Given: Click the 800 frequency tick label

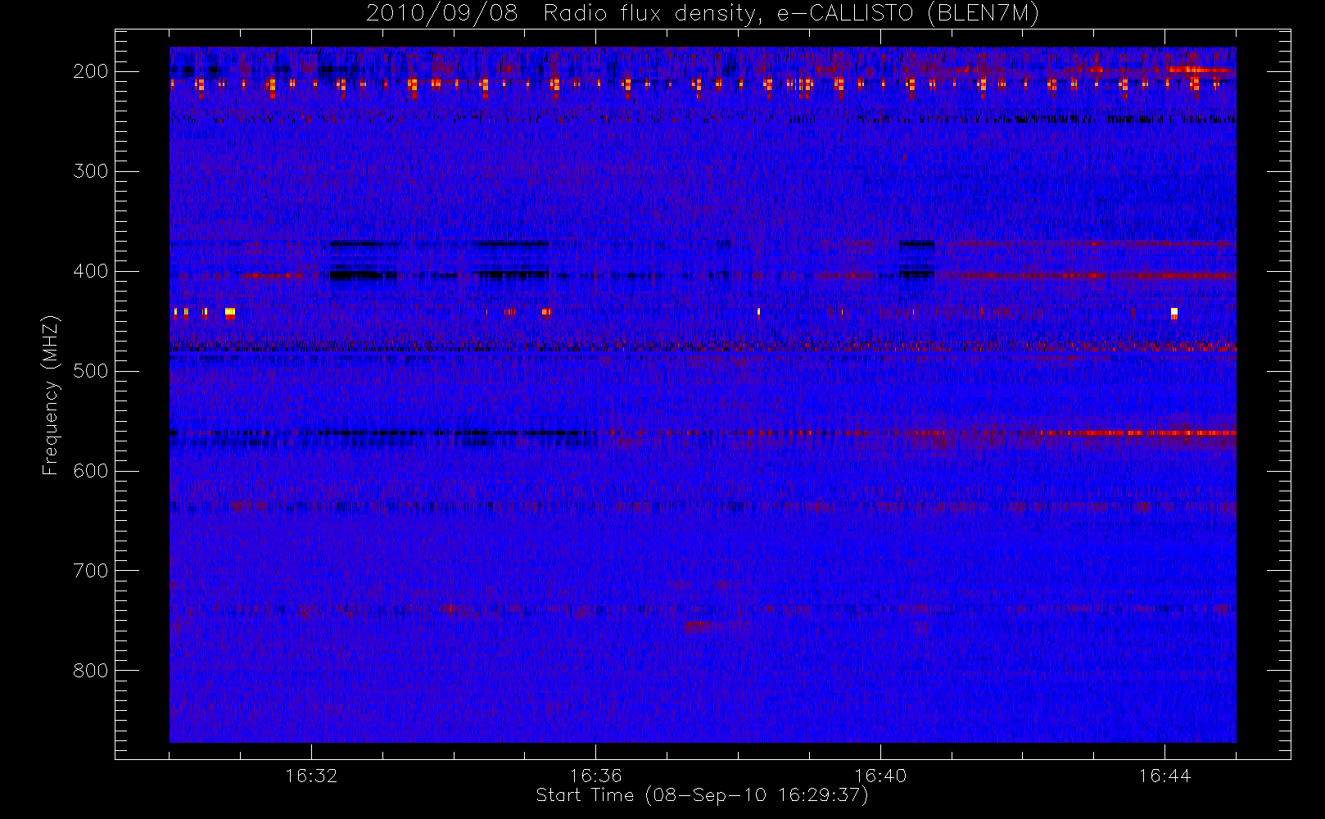Looking at the screenshot, I should (x=91, y=671).
